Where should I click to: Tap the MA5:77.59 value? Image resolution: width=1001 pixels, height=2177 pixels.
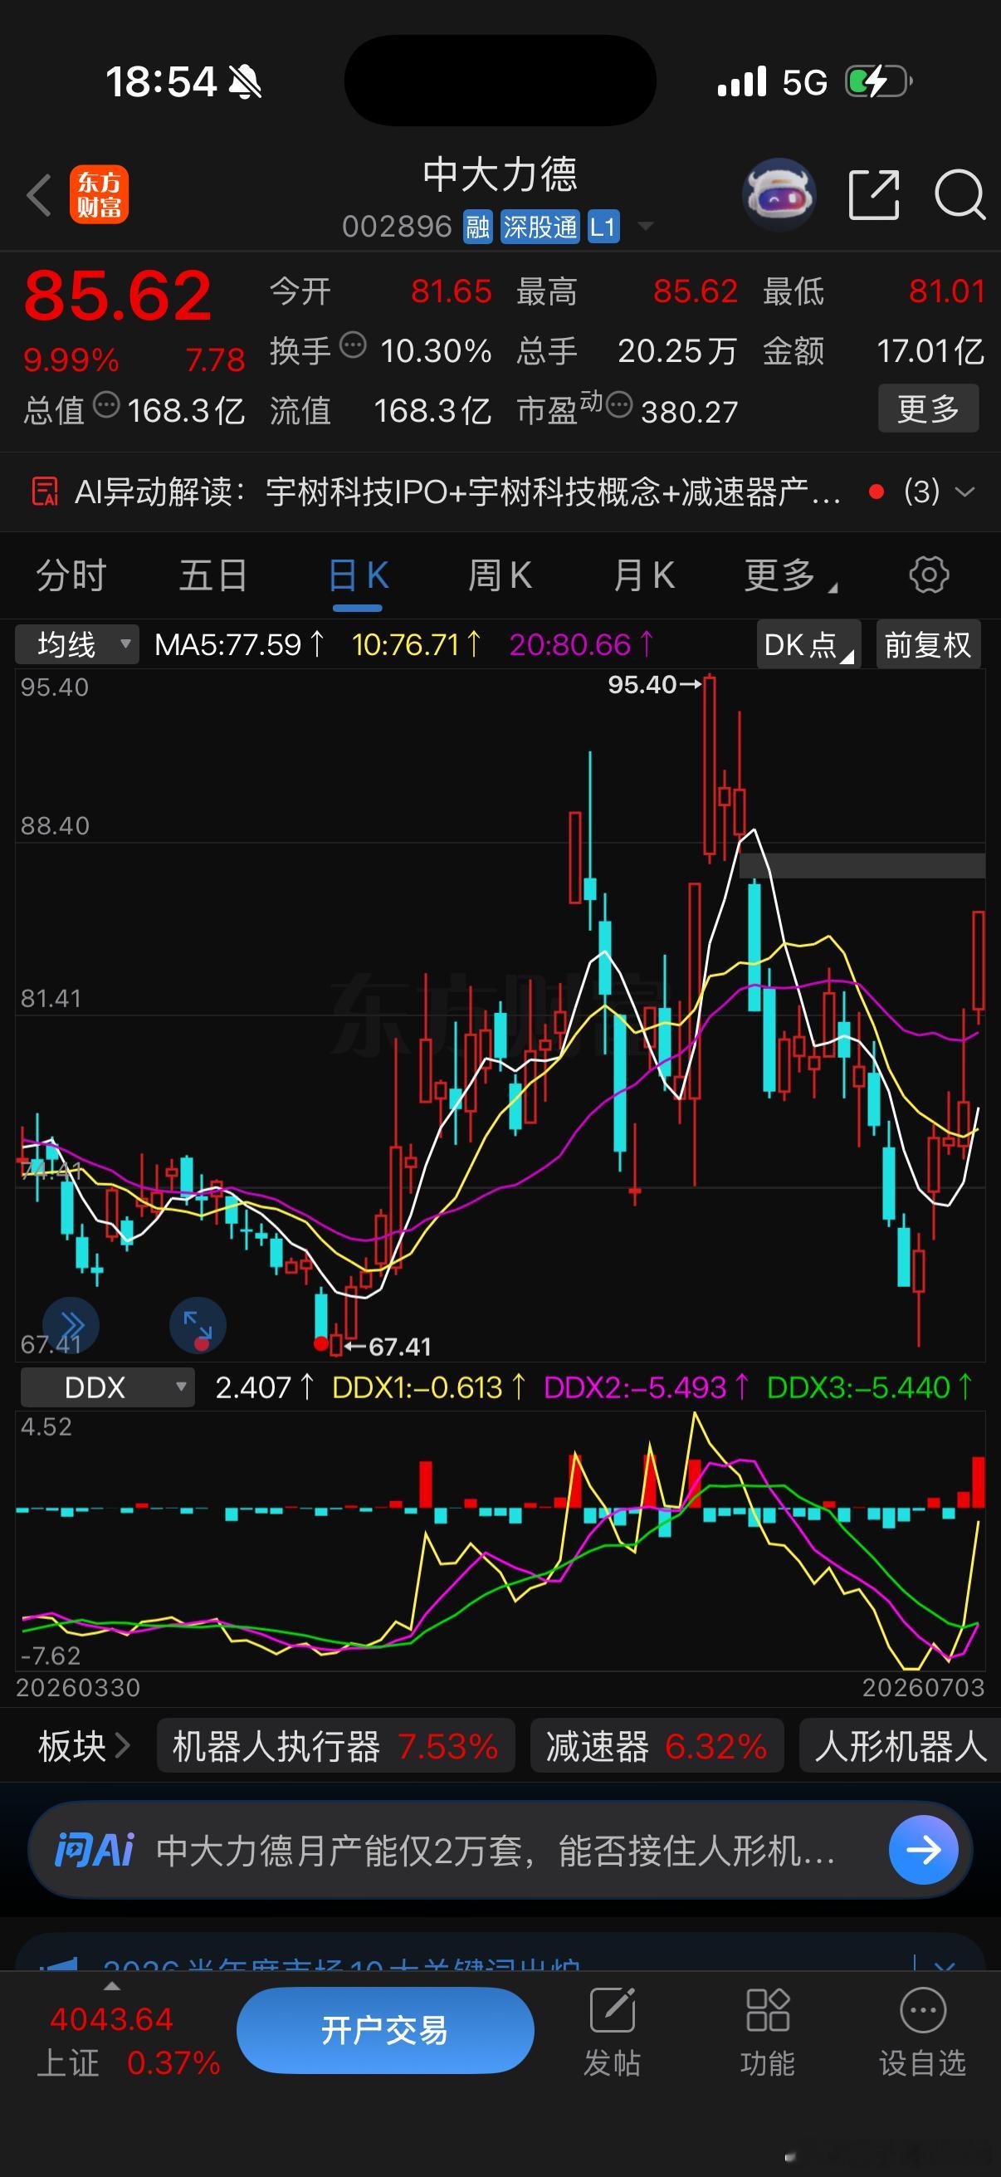pyautogui.click(x=239, y=645)
